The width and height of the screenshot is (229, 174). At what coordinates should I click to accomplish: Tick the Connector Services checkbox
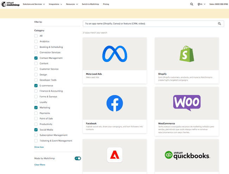(36, 52)
